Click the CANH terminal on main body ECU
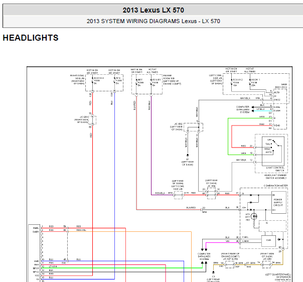303x282 pixels. pyautogui.click(x=277, y=111)
